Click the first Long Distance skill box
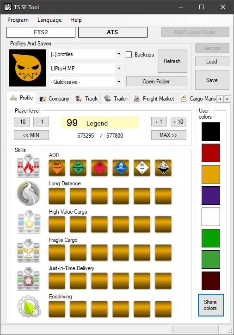The width and height of the screenshot is (234, 335). (x=57, y=196)
